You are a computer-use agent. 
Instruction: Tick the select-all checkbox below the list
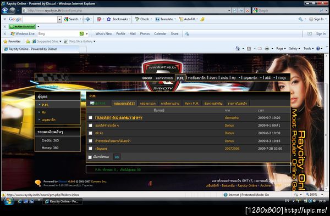tap(90, 157)
